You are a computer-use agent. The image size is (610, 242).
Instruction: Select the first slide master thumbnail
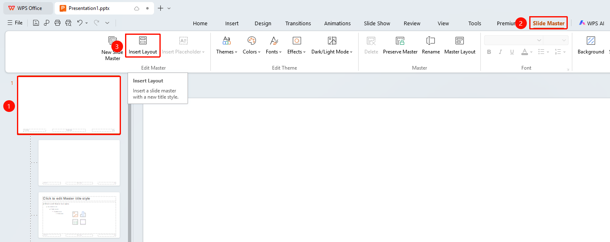[69, 105]
